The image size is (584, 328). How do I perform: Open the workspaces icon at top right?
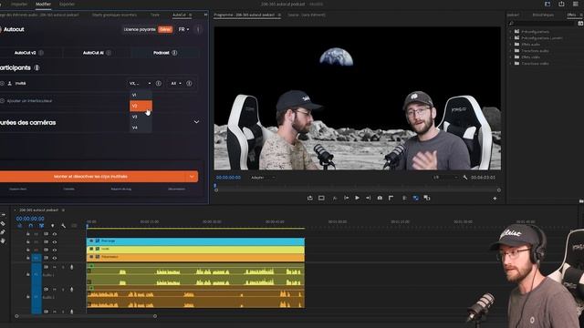tap(547, 4)
